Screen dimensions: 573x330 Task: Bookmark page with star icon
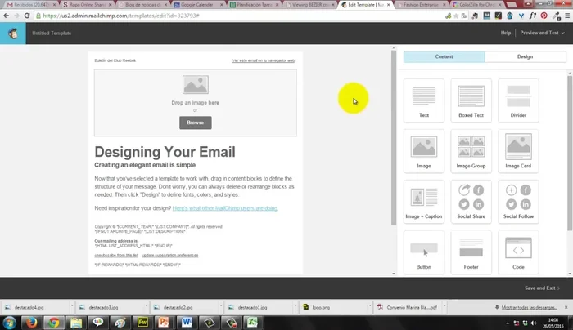[456, 16]
